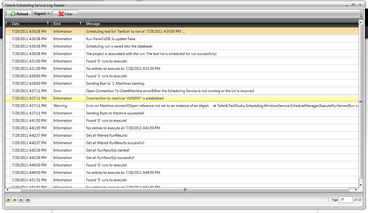This screenshot has height=213, width=368.
Task: Open the Export dropdown menu
Action: [x=42, y=14]
